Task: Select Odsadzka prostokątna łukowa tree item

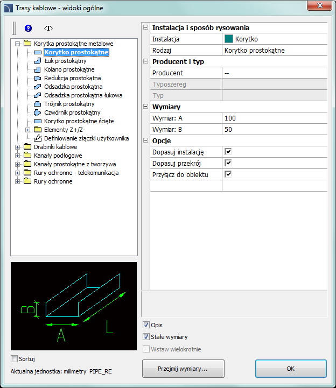Action: [83, 95]
